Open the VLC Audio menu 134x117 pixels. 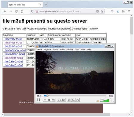55,49
